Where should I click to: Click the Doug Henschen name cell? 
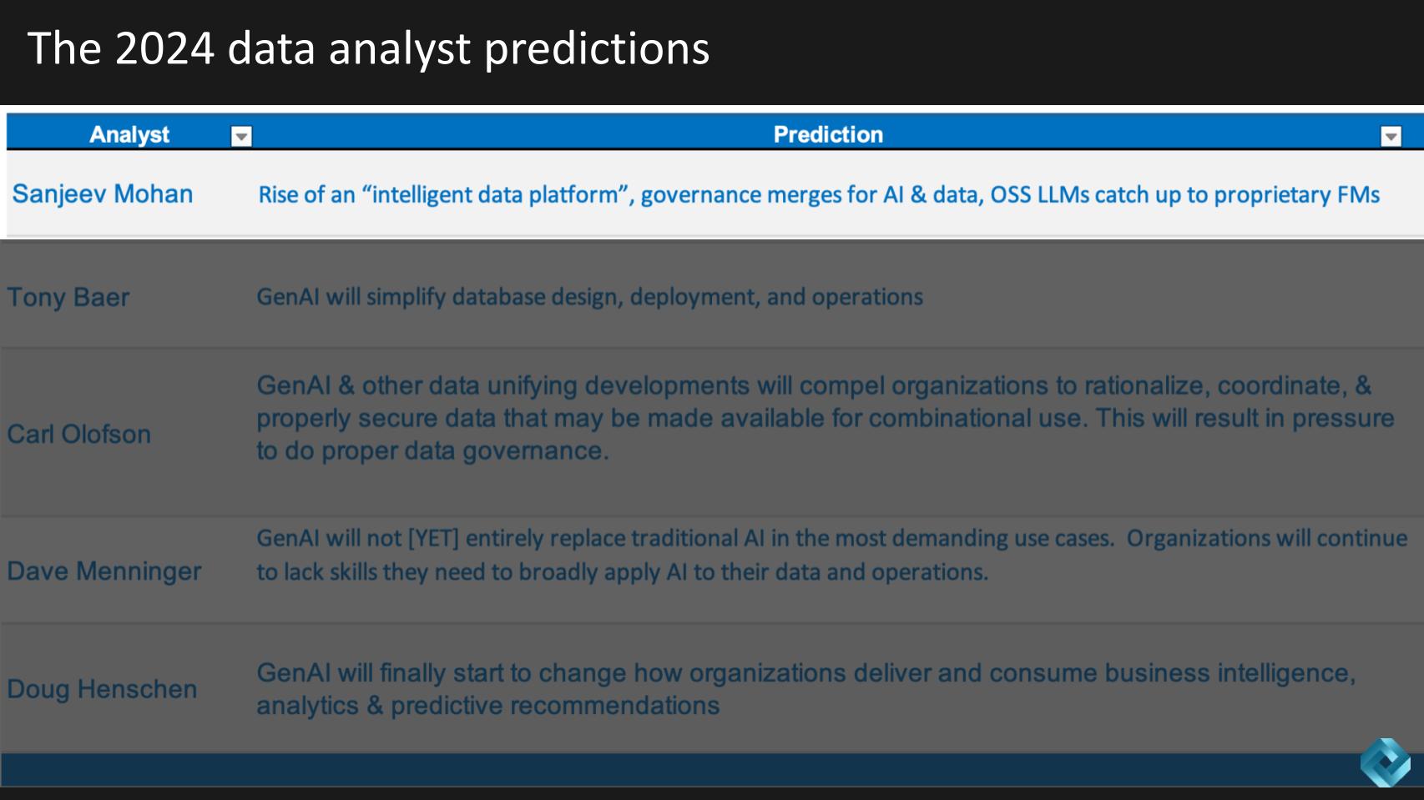tap(102, 689)
